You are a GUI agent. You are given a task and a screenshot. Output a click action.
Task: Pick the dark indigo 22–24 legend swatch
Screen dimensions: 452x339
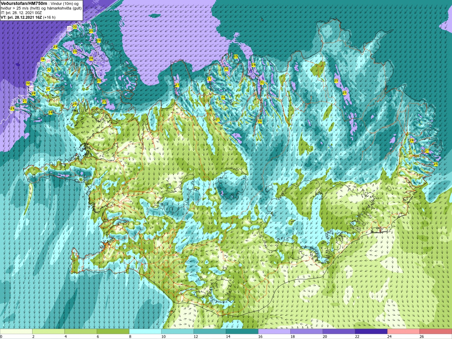point(371,332)
